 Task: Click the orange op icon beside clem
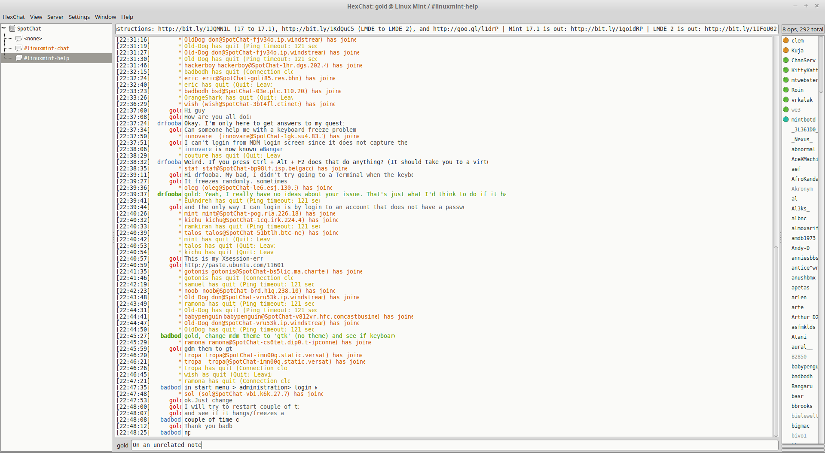[x=786, y=40]
